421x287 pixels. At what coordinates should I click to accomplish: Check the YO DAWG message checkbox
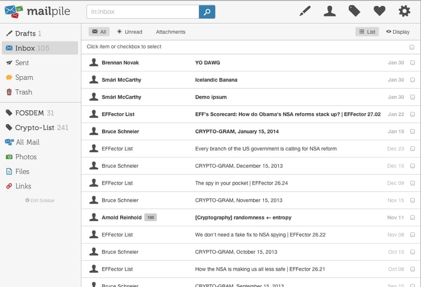[413, 63]
